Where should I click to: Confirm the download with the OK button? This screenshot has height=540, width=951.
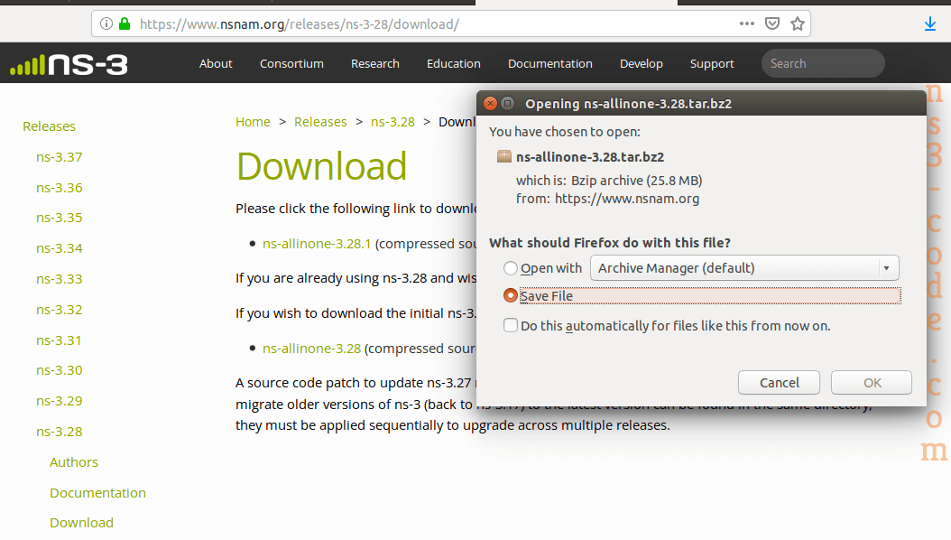[x=872, y=382]
